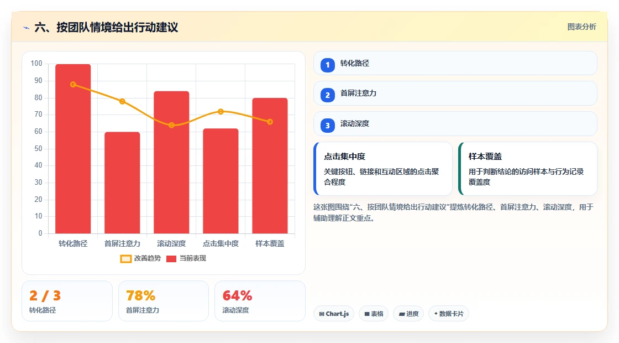
Task: Click the 滚动深度 x-axis label
Action: 171,244
